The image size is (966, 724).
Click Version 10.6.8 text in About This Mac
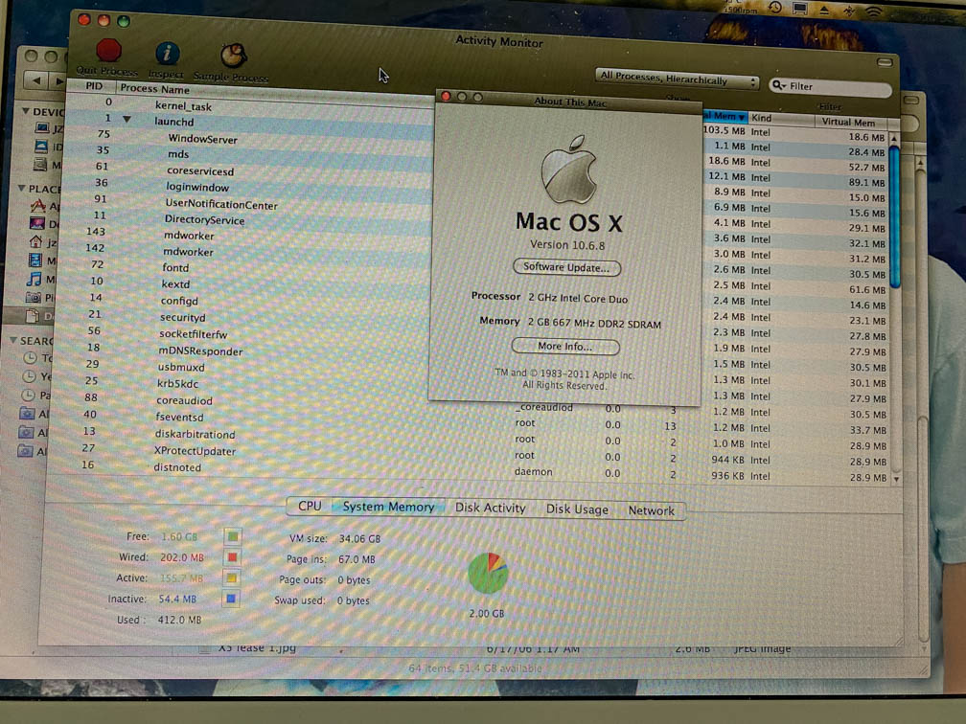(567, 245)
